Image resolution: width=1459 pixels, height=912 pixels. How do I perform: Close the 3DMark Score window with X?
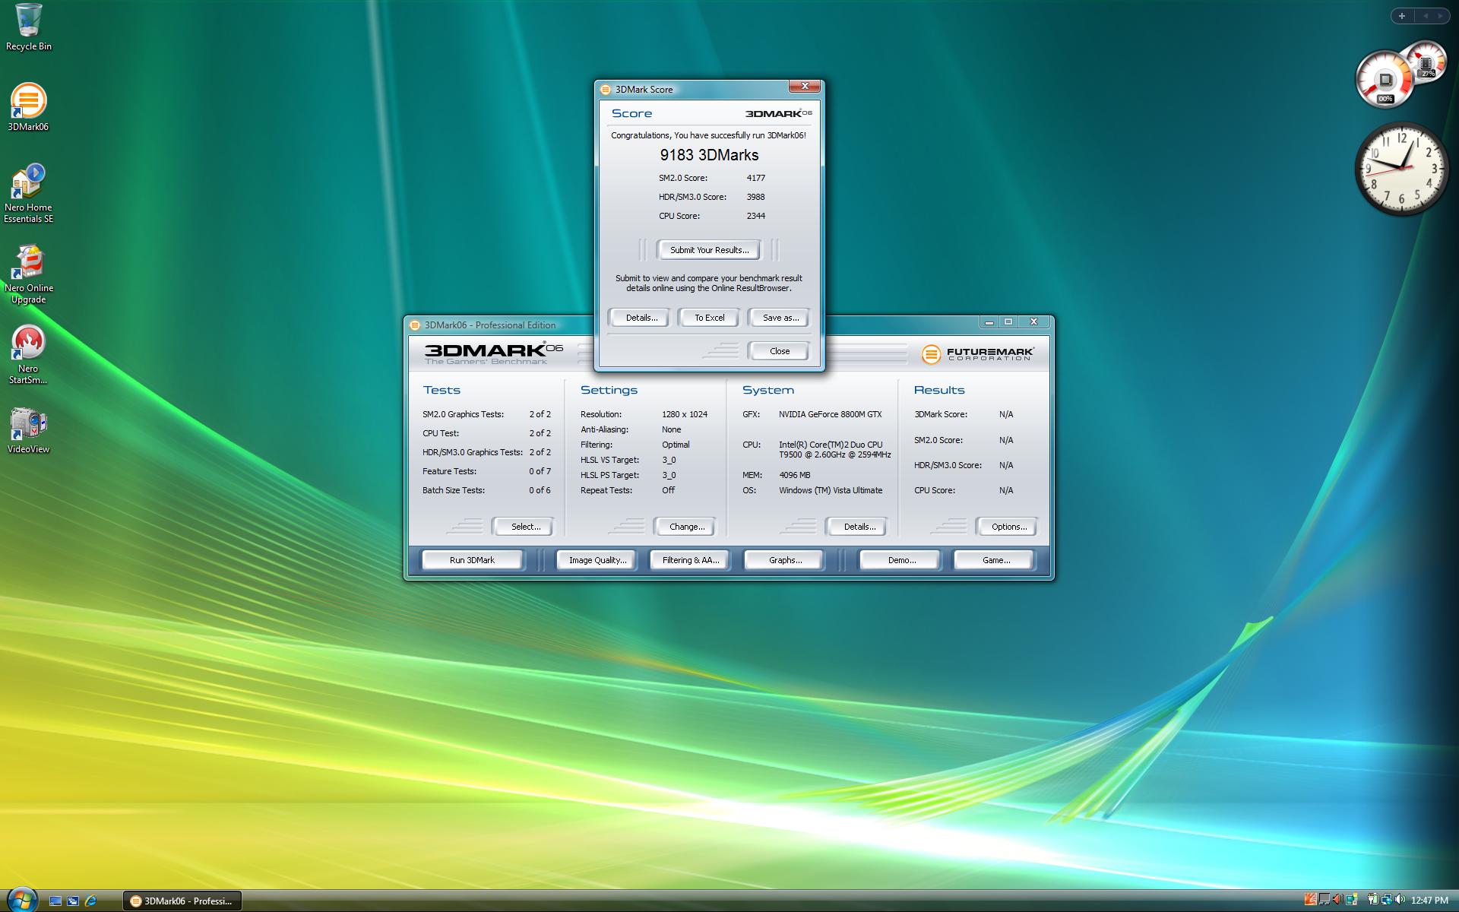[805, 86]
